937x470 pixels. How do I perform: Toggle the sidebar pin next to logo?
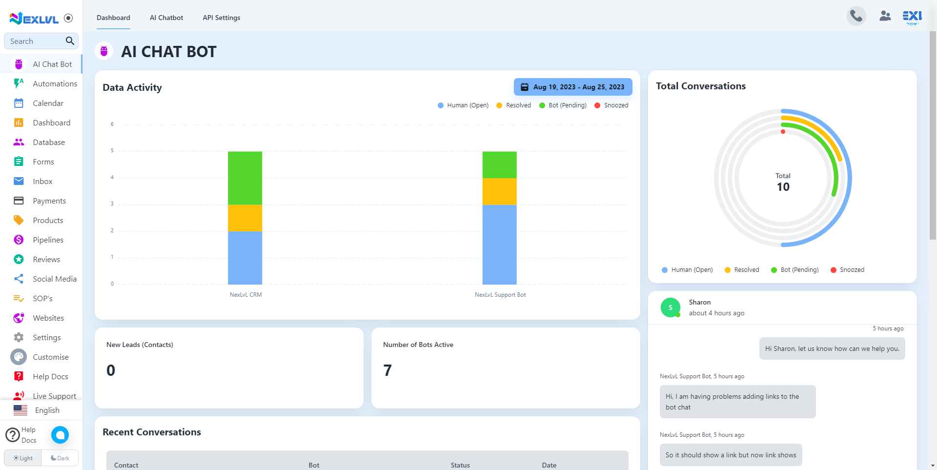click(68, 18)
